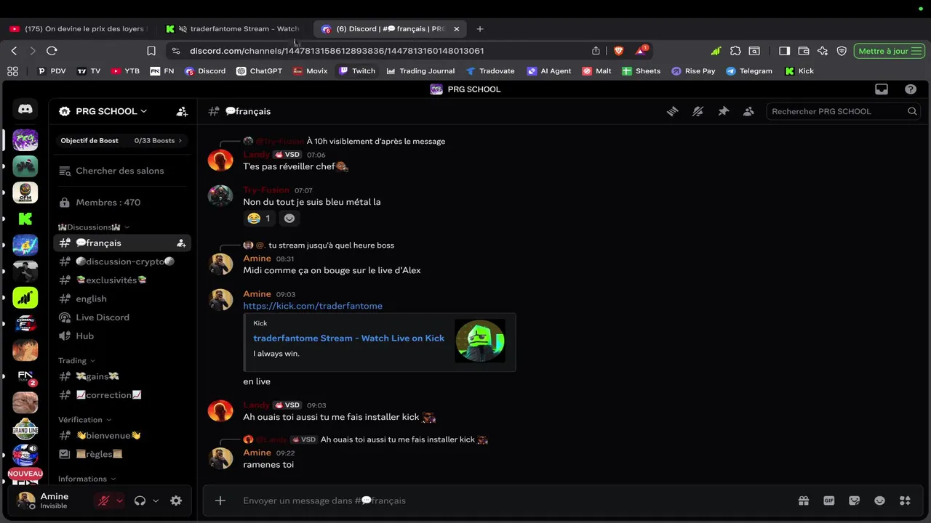Click the Kick embed thumbnail image
Image resolution: width=931 pixels, height=523 pixels.
click(480, 341)
